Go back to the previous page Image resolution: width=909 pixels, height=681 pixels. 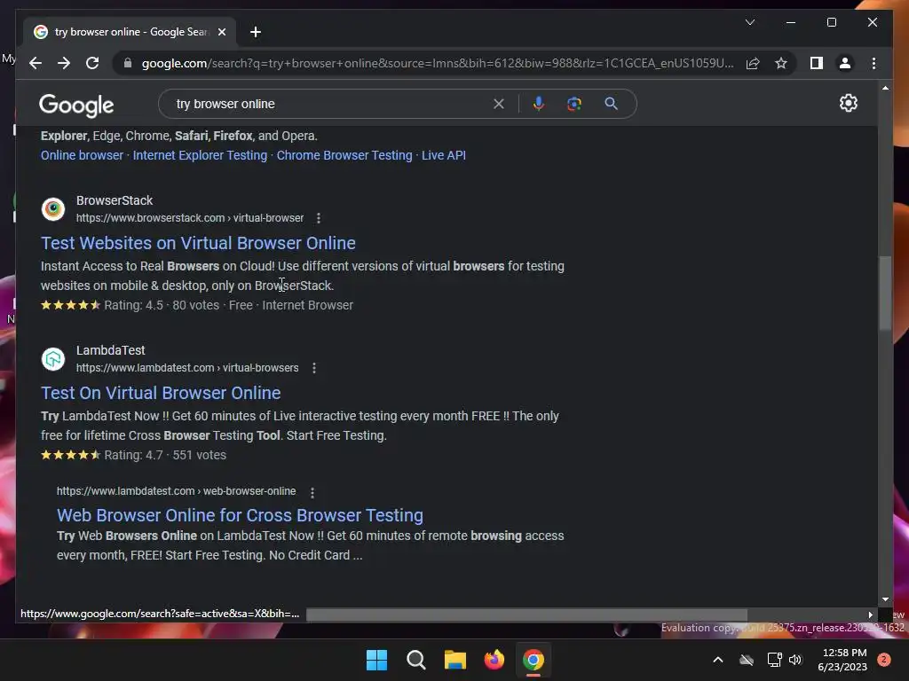tap(36, 63)
